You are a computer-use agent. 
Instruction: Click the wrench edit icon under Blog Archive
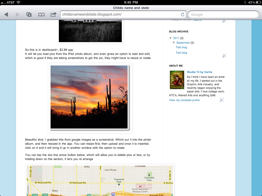(x=224, y=56)
